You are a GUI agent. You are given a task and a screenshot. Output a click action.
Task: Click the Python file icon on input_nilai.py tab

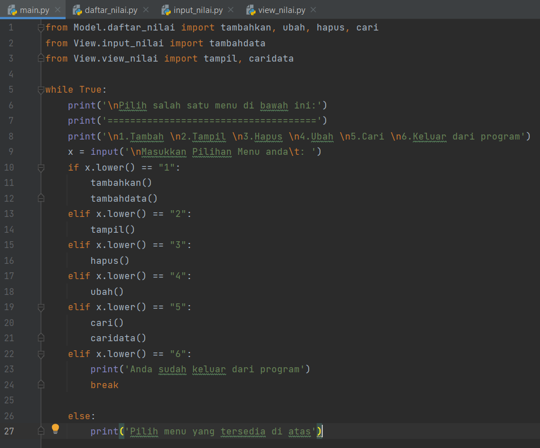(166, 9)
